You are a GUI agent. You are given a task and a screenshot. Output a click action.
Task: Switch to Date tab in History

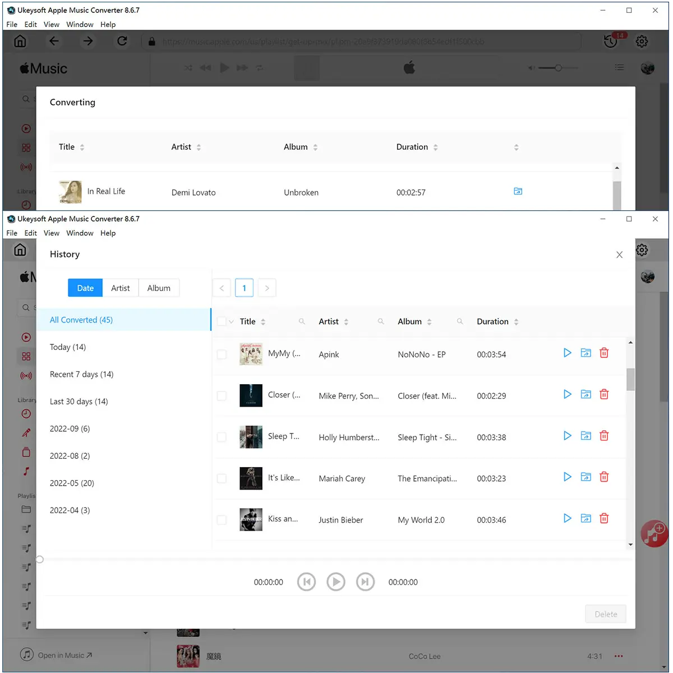pos(85,288)
